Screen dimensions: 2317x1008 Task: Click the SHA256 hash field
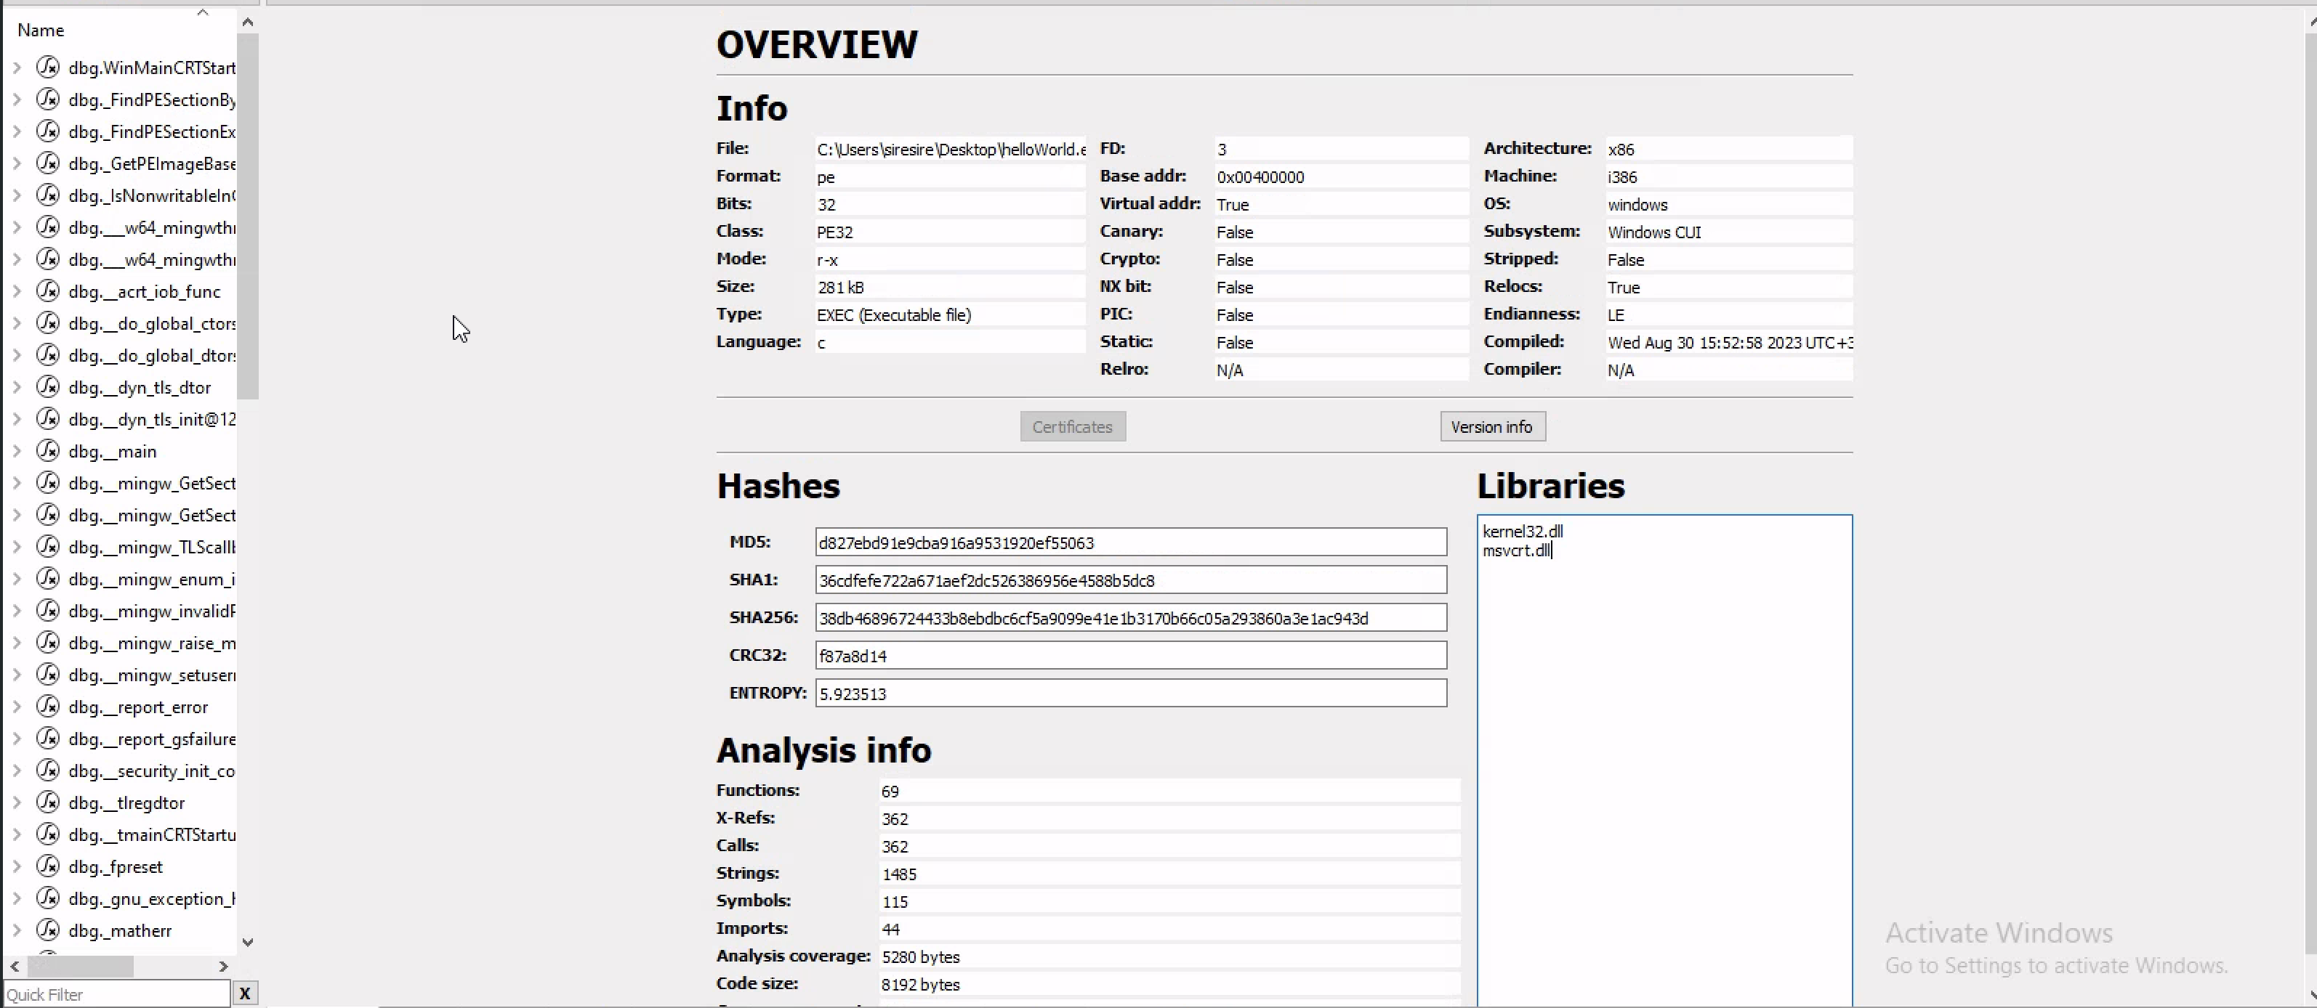coord(1131,618)
